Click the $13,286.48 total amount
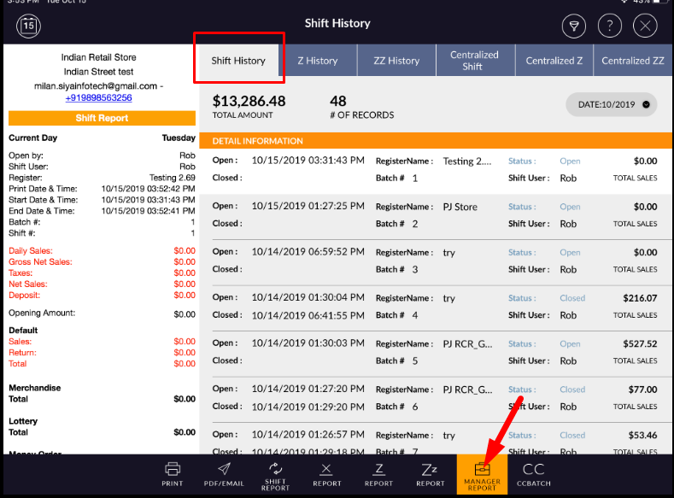The height and width of the screenshot is (498, 674). pyautogui.click(x=249, y=102)
